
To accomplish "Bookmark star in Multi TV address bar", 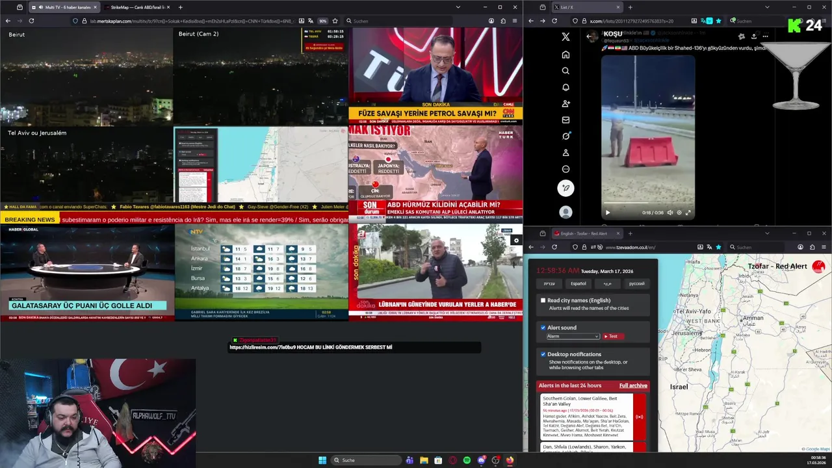I will [335, 21].
